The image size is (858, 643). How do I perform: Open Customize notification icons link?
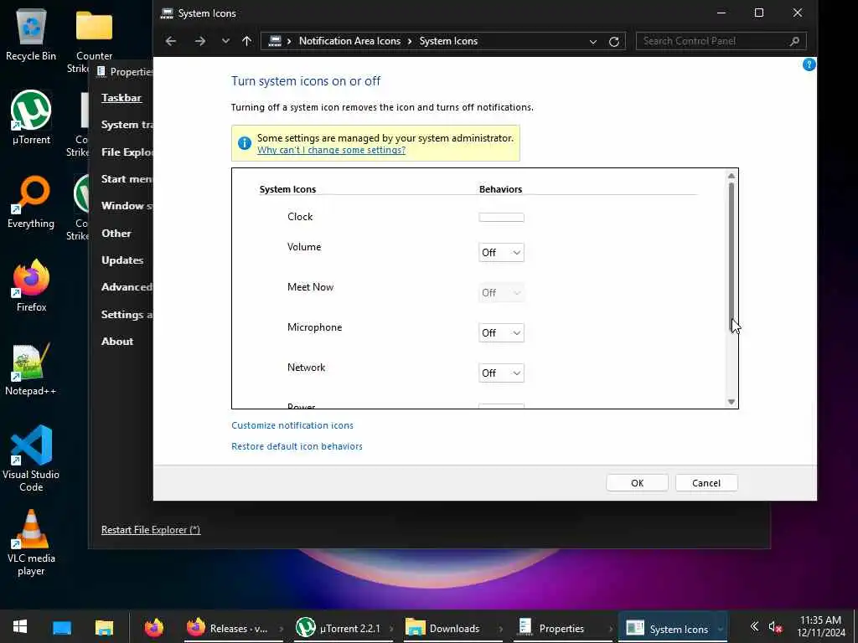pos(292,425)
